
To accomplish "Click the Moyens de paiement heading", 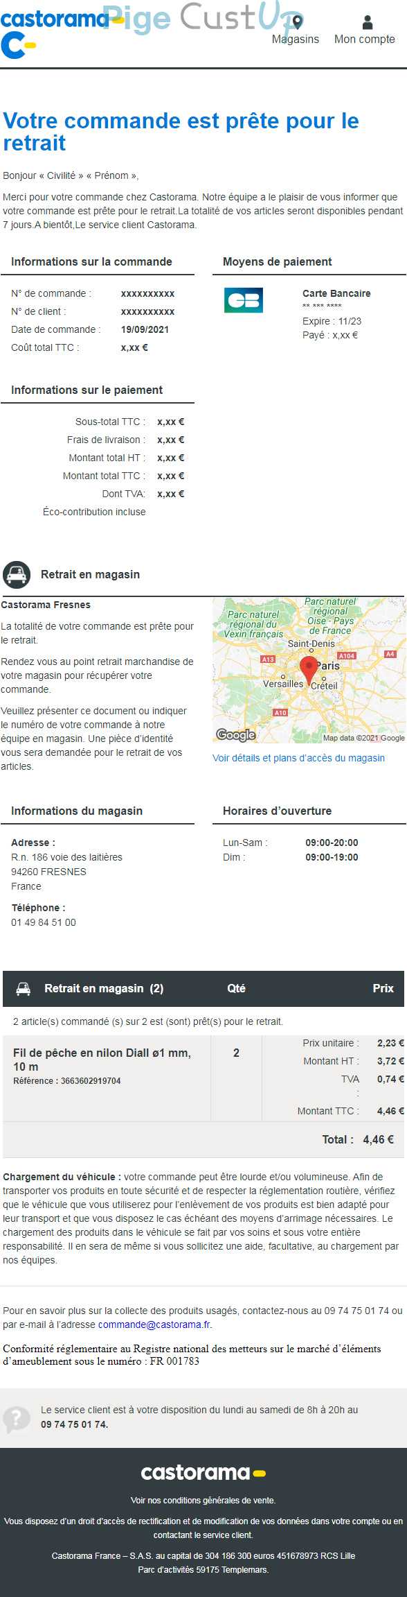I will click(277, 261).
